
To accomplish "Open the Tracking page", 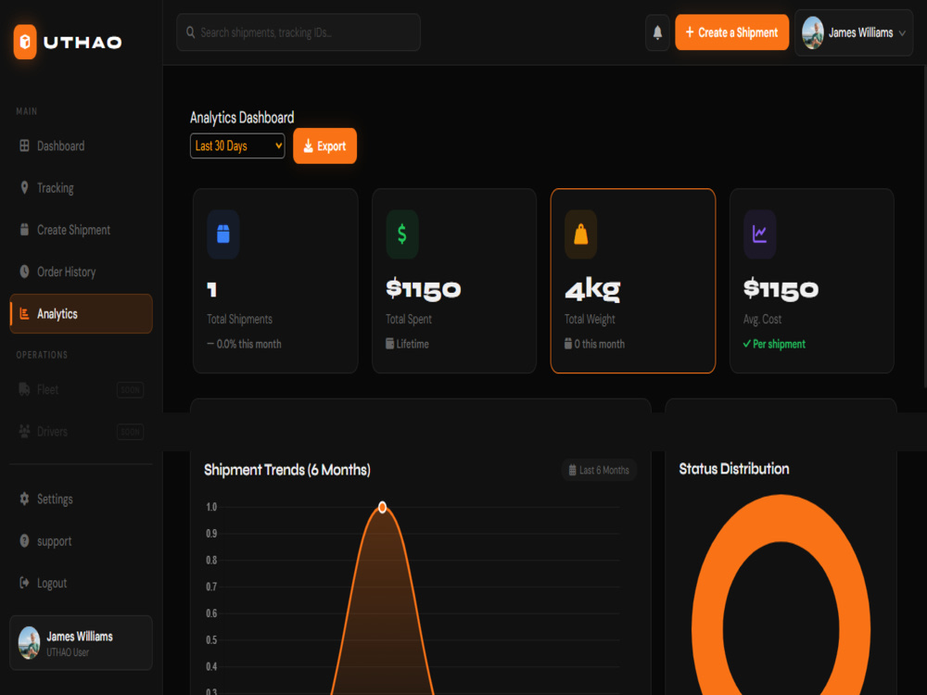I will coord(81,188).
